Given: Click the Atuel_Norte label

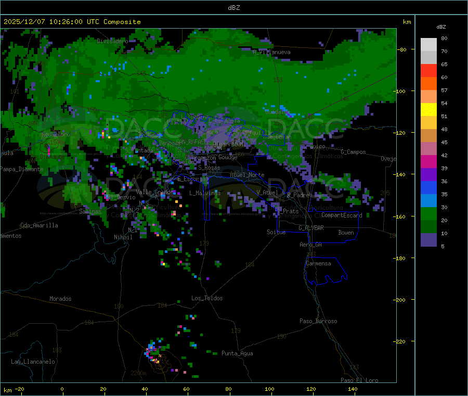Looking at the screenshot, I should (x=247, y=175).
